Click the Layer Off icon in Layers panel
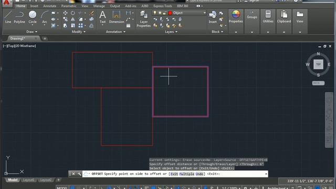The width and height of the screenshot is (336, 189). (155, 19)
